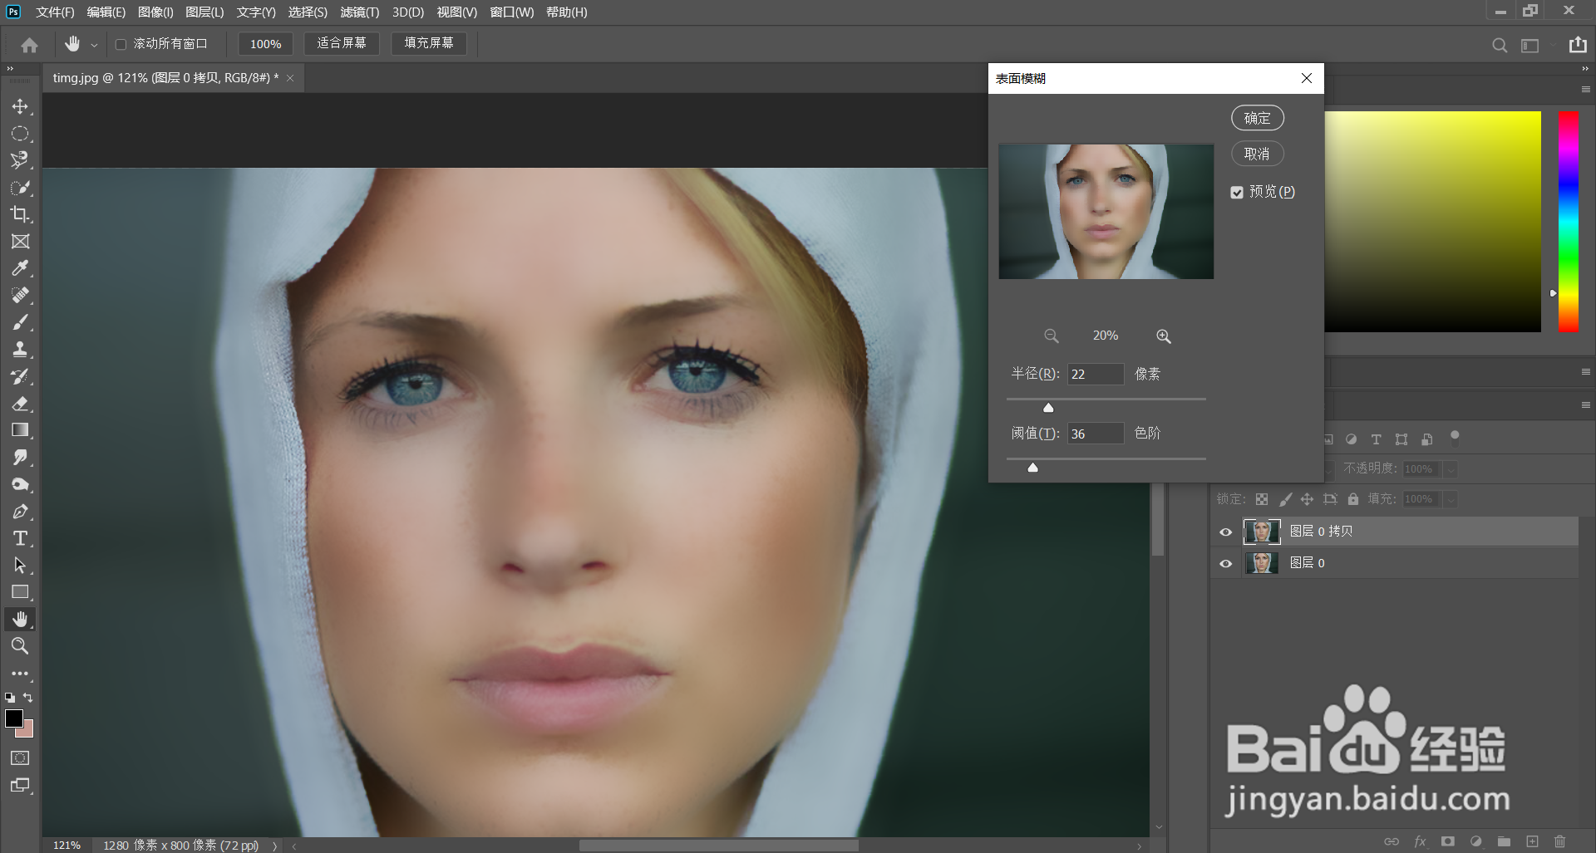Select the Healing Brush tool
This screenshot has width=1596, height=853.
coord(20,296)
